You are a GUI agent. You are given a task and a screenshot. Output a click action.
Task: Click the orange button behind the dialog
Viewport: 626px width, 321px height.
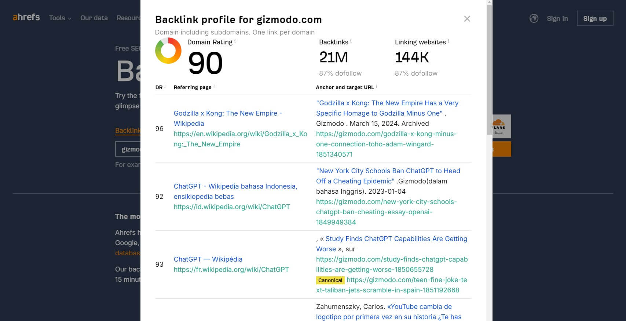502,149
